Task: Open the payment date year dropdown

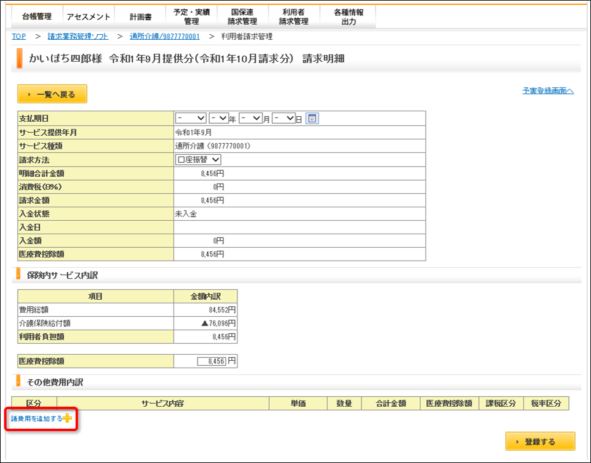Action: [219, 118]
